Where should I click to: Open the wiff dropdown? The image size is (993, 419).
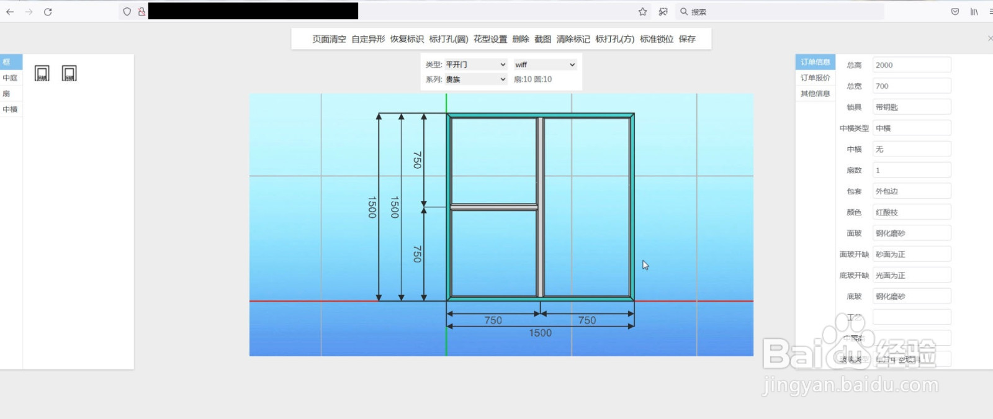pyautogui.click(x=546, y=65)
